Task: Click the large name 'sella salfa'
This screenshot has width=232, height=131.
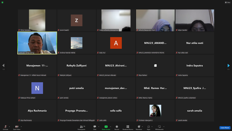Action: tap(116, 111)
